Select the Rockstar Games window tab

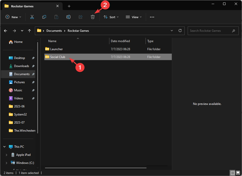[x=32, y=6]
